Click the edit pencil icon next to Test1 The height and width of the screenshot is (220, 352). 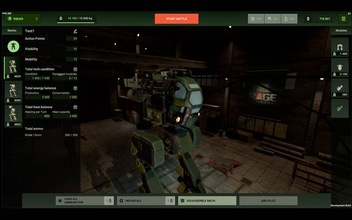tap(75, 31)
